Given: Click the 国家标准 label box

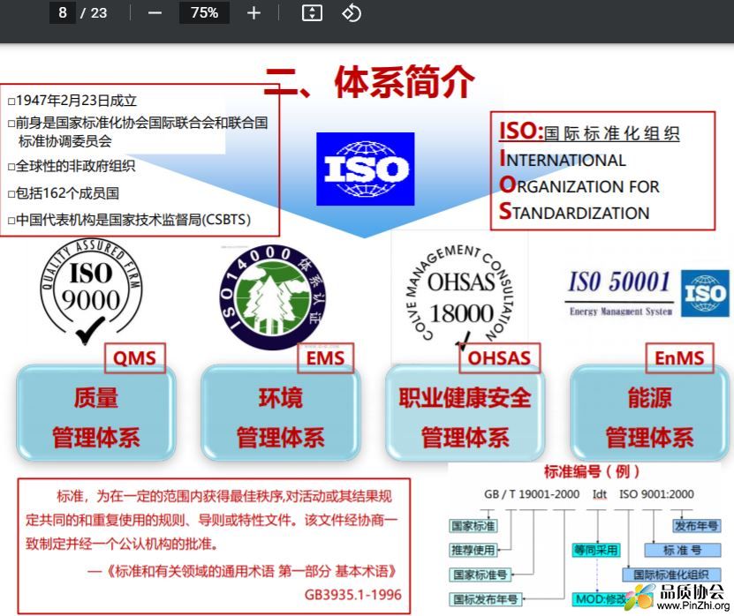Looking at the screenshot, I should [x=473, y=526].
